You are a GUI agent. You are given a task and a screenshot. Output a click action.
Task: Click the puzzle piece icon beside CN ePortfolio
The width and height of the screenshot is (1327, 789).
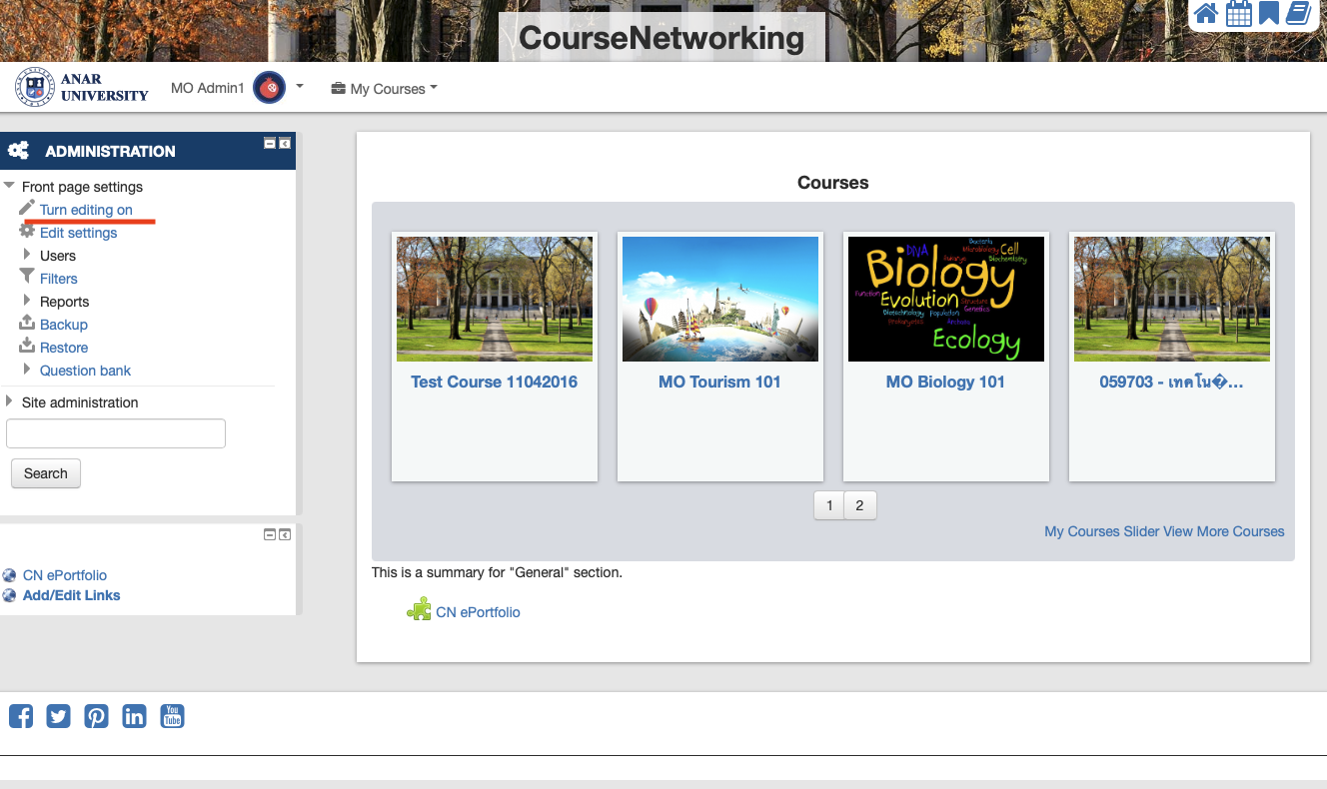[419, 609]
